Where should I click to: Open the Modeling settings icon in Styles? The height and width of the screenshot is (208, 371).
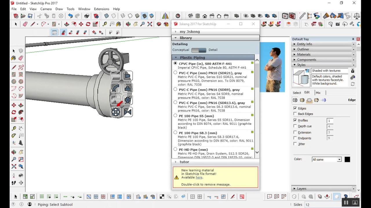tap(323, 100)
